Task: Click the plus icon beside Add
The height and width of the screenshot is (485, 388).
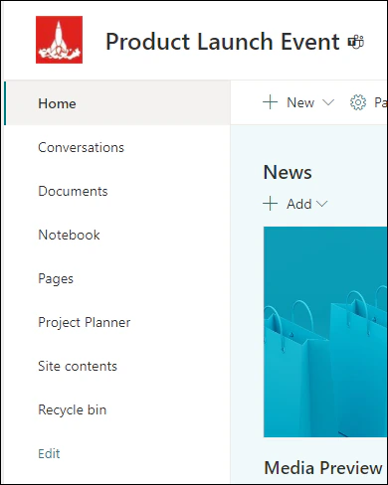Action: tap(270, 204)
